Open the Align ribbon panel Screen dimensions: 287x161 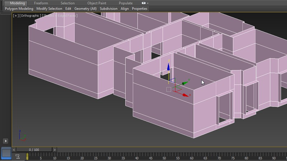[124, 9]
